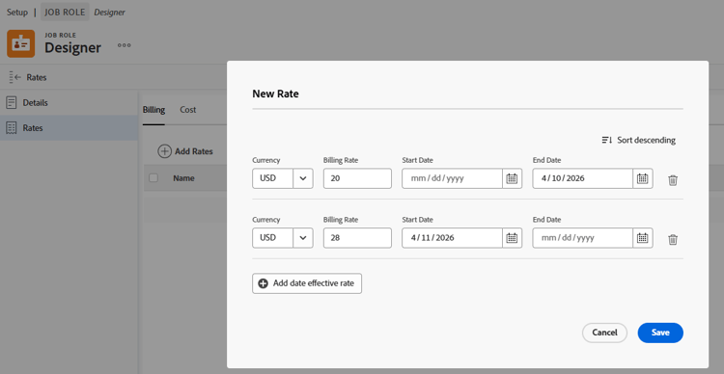724x374 pixels.
Task: Click the Rates receipt icon in the sidebar
Action: point(12,128)
